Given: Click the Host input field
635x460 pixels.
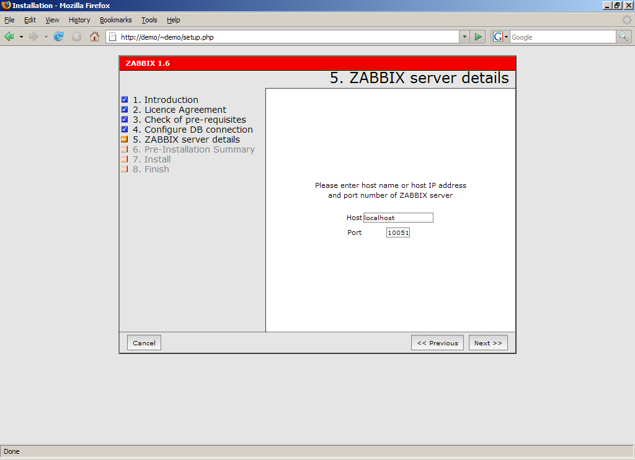Looking at the screenshot, I should [x=398, y=218].
